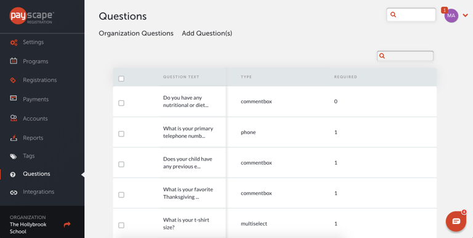This screenshot has height=238, width=473.
Task: Open 'What is your t-shirt size?' question
Action: (x=186, y=223)
